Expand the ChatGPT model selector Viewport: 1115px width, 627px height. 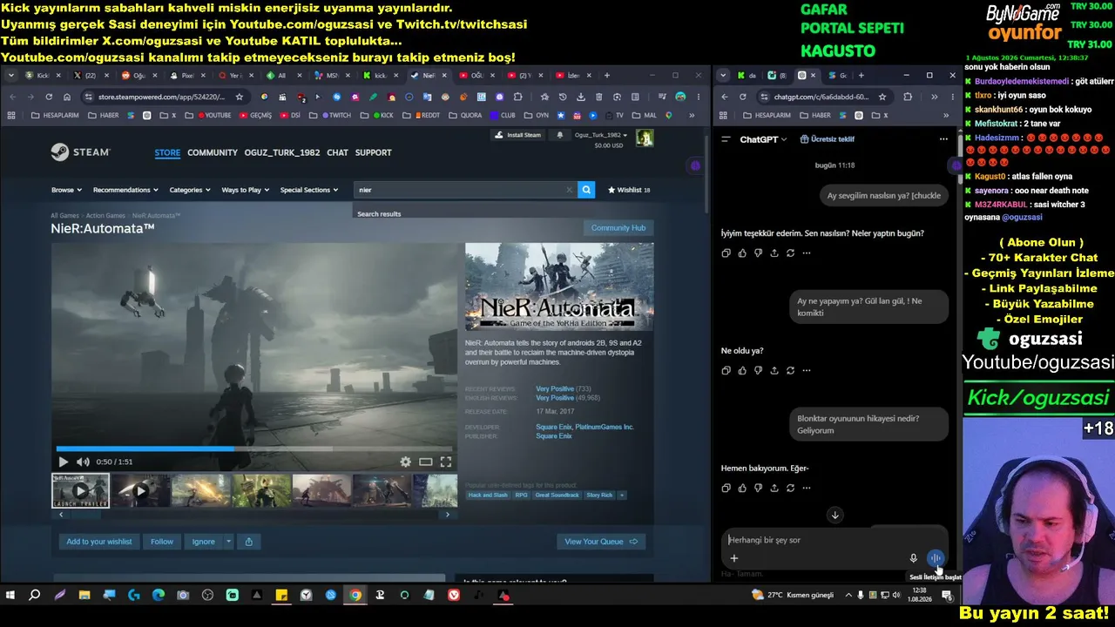(763, 139)
